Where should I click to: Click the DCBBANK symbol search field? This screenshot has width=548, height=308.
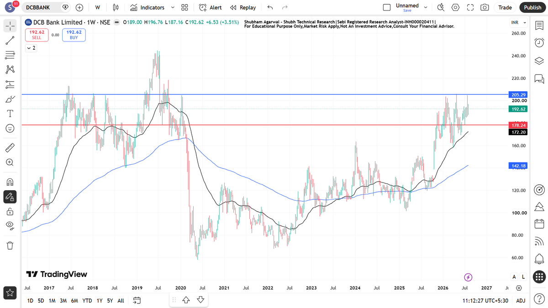(40, 7)
